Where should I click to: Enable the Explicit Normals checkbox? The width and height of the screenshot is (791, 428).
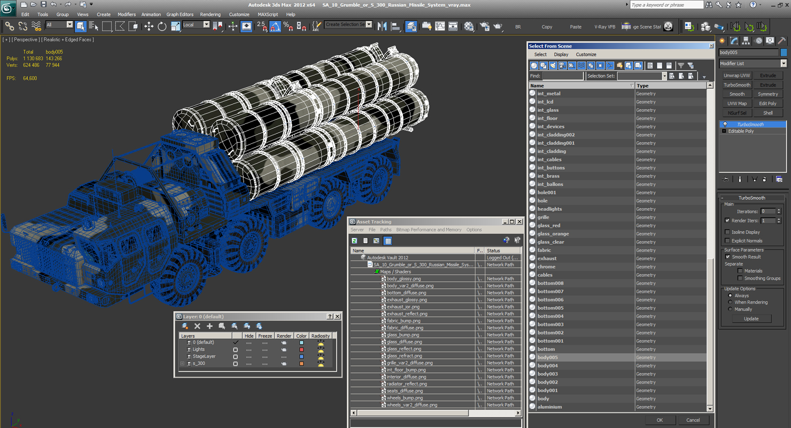point(727,241)
